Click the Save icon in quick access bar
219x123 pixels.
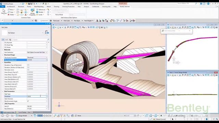point(29,4)
